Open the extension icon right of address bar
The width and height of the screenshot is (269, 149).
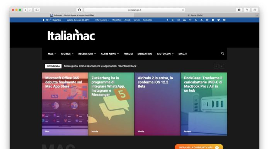click(239, 10)
